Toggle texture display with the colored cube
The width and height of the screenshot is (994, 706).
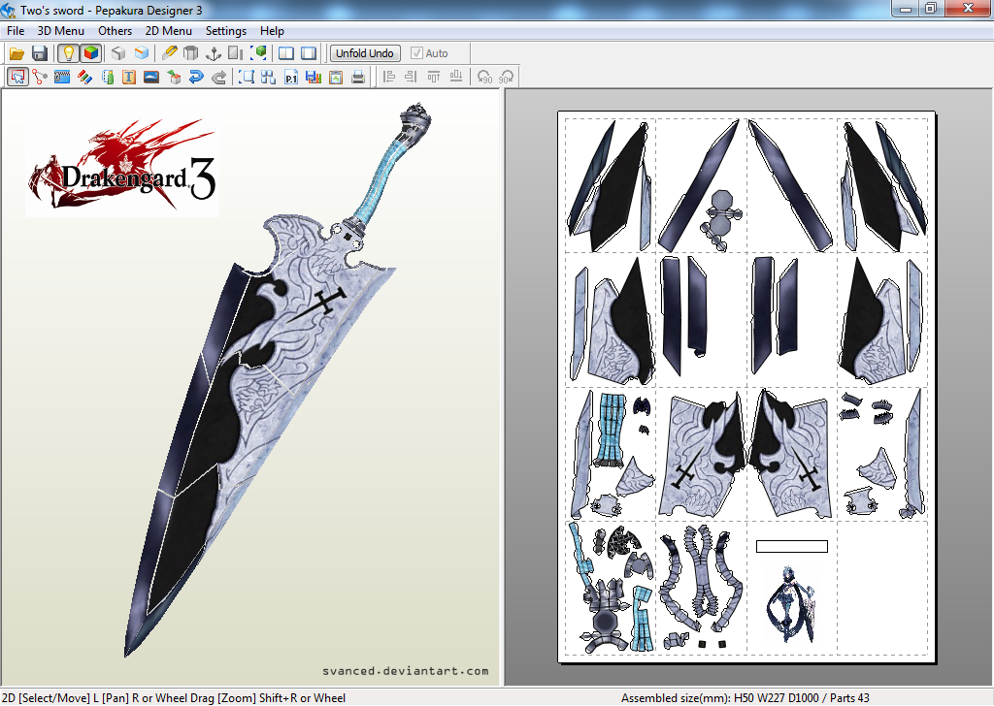[91, 53]
